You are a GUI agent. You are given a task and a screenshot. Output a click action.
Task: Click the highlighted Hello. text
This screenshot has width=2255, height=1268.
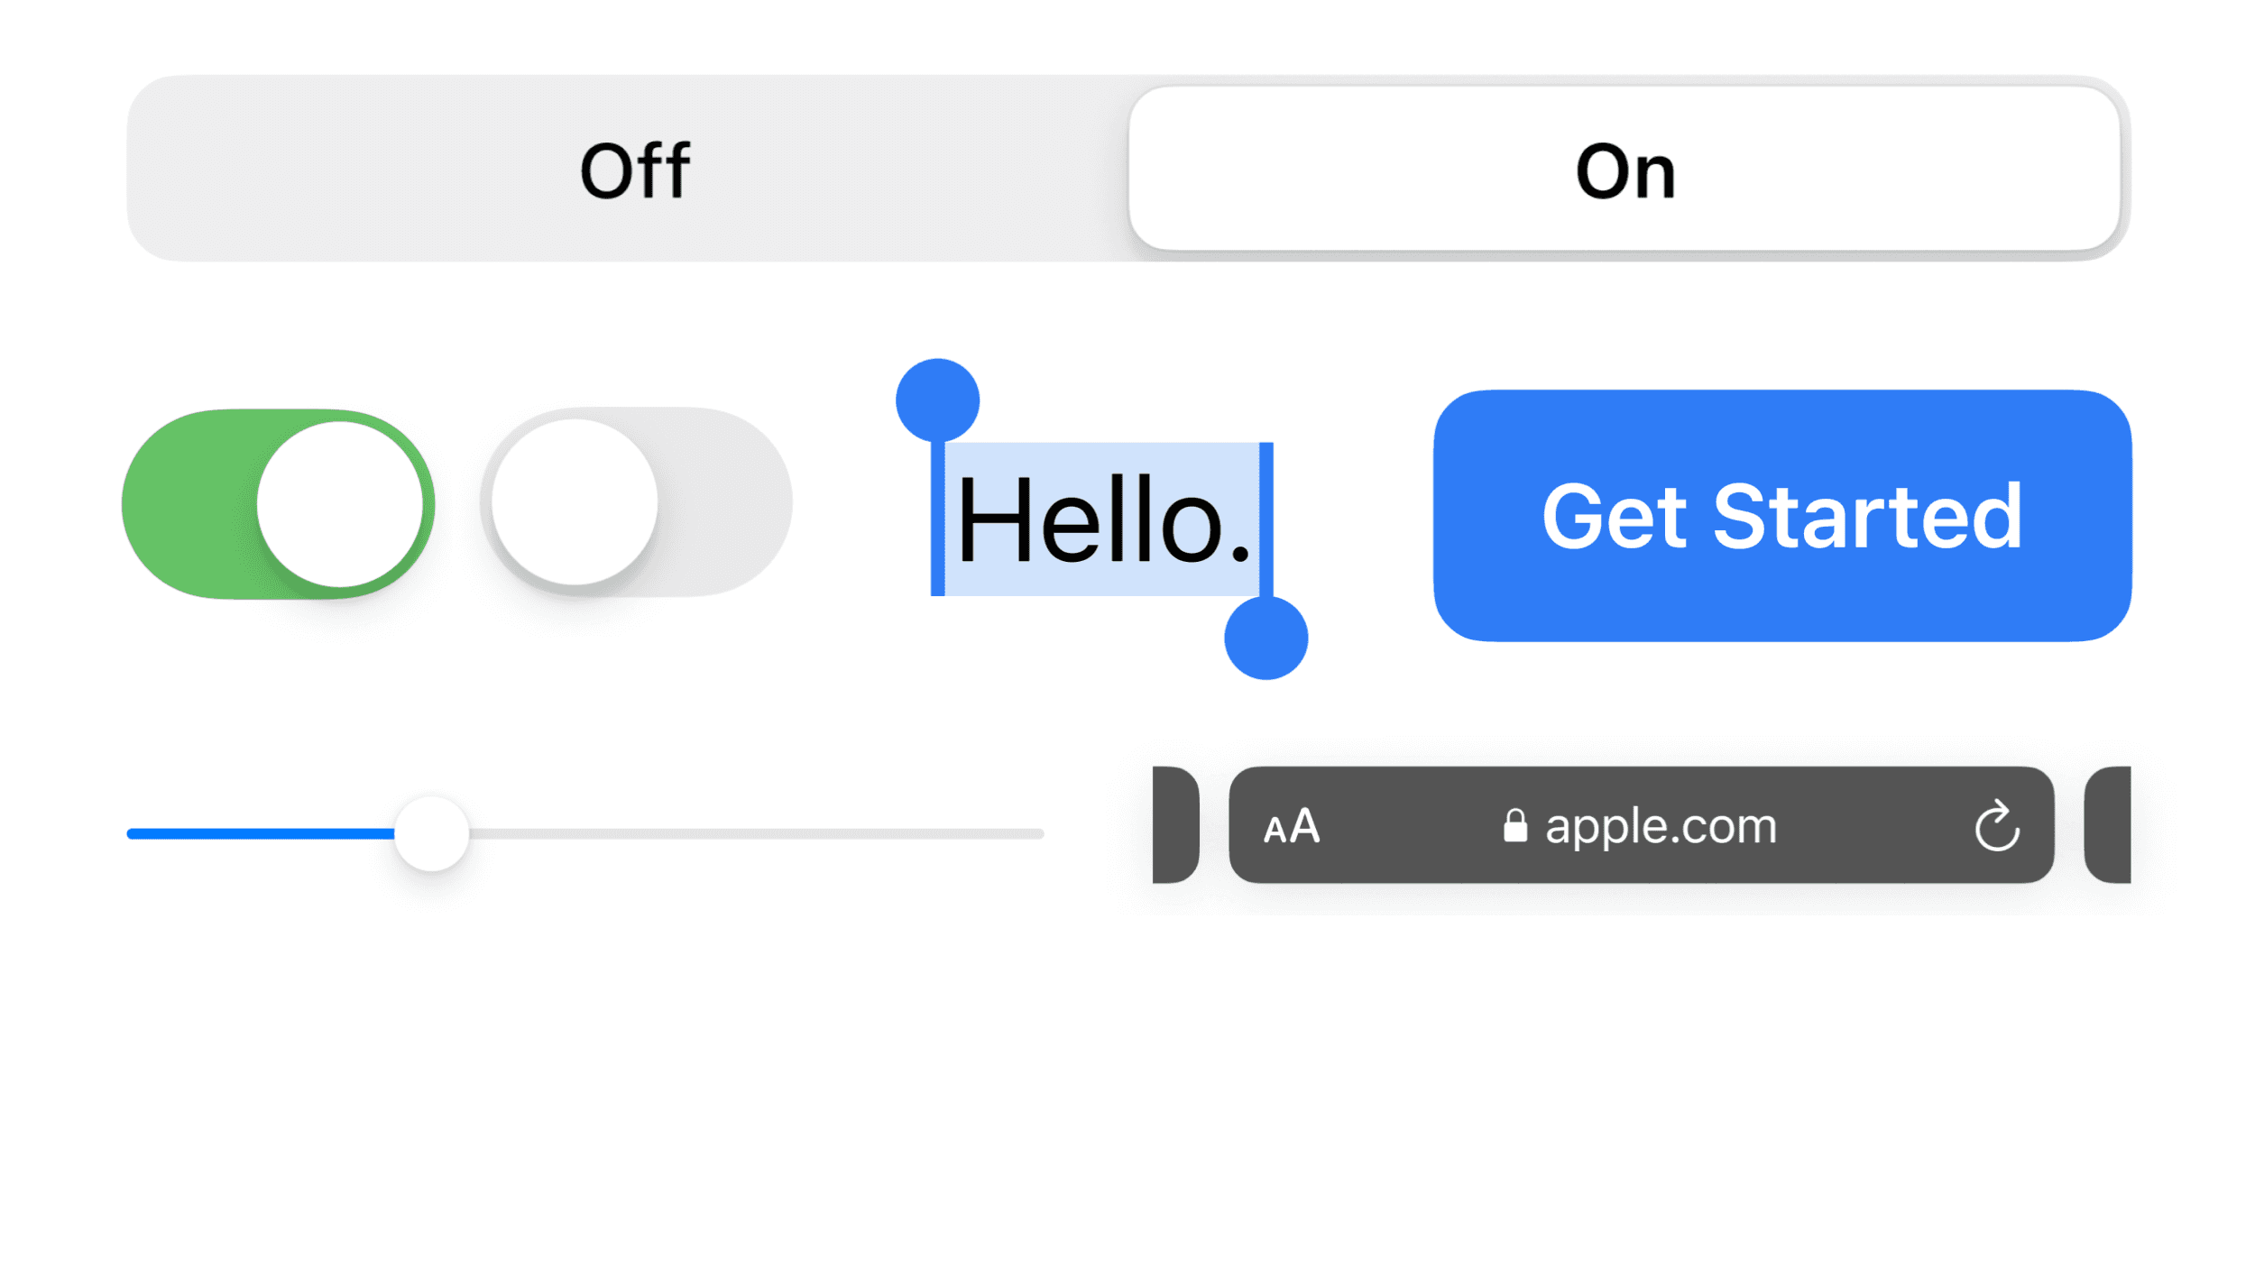(x=1101, y=519)
